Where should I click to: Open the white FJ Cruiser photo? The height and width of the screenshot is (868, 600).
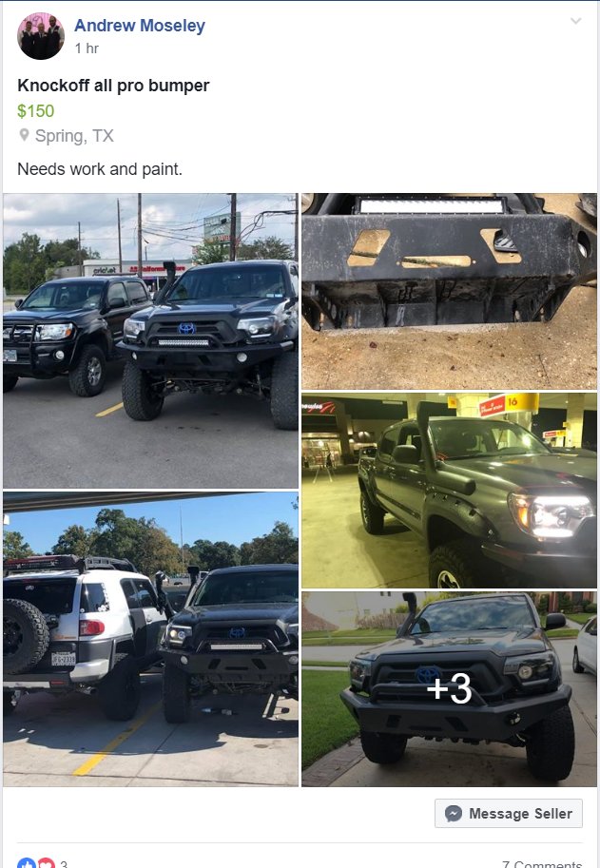pos(150,639)
